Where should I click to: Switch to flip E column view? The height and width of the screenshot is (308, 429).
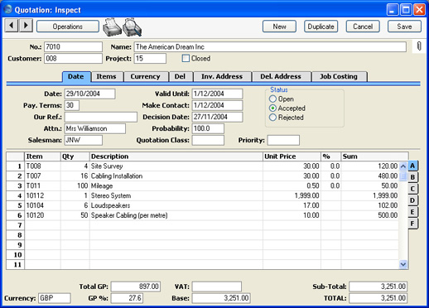[412, 212]
